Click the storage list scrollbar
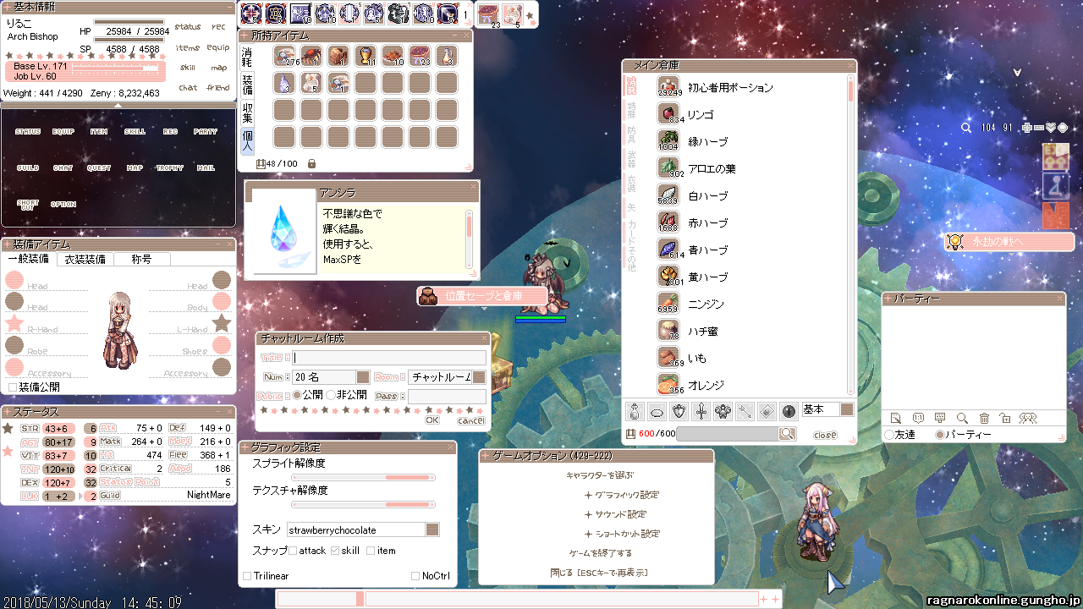This screenshot has height=609, width=1083. coord(850,235)
